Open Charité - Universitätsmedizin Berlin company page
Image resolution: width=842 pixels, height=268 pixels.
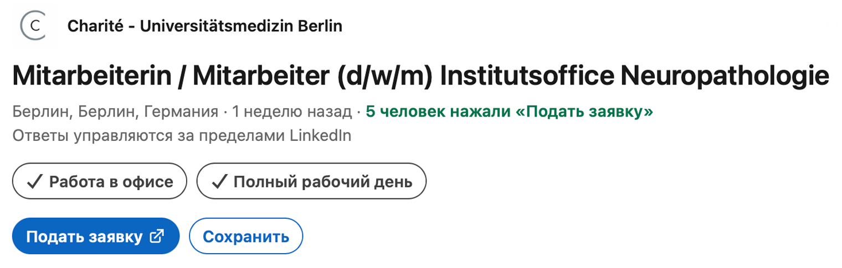(204, 26)
